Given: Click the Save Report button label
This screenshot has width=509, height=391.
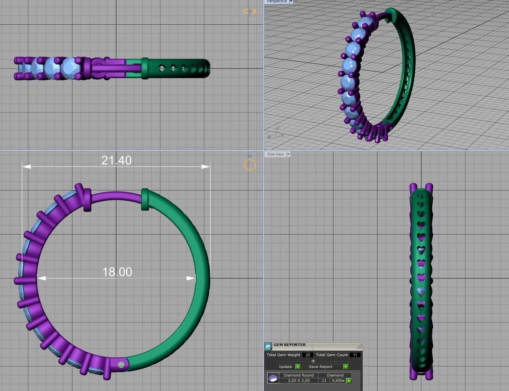Looking at the screenshot, I should [320, 367].
